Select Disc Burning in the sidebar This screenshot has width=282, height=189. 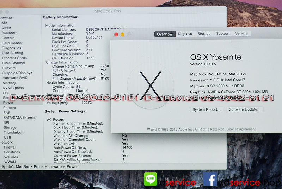click(12, 53)
